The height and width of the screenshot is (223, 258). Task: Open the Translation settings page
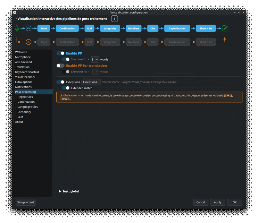click(x=22, y=67)
